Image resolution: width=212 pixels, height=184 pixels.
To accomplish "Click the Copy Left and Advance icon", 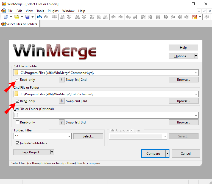I will (x=135, y=17).
